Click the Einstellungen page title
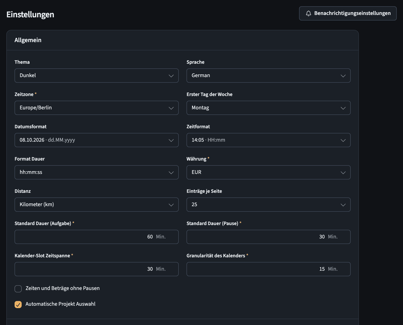This screenshot has width=403, height=325. tap(30, 14)
